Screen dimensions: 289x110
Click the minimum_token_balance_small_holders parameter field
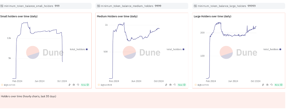click(x=46, y=6)
